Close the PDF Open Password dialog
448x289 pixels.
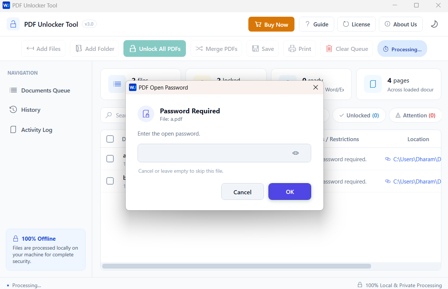[x=315, y=87]
